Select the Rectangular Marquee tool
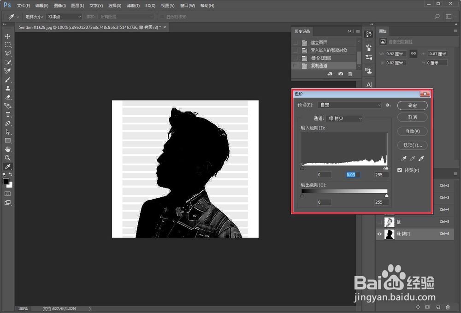 point(8,45)
